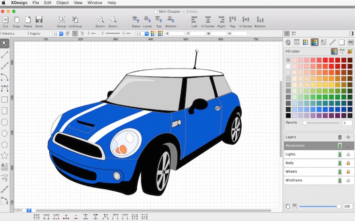Pick the black color swatch
355x221 pixels.
point(288,116)
